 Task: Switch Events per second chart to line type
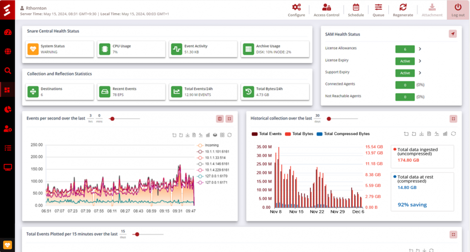pyautogui.click(x=201, y=135)
